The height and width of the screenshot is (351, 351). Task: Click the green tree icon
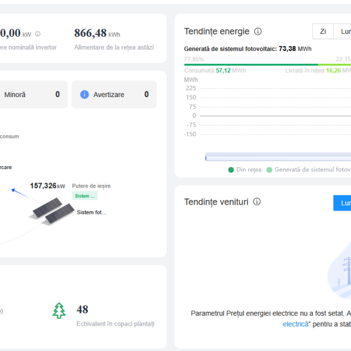pyautogui.click(x=59, y=311)
